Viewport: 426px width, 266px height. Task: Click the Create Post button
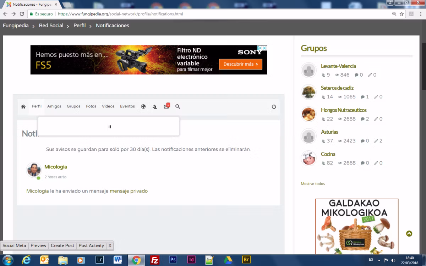[x=62, y=245]
